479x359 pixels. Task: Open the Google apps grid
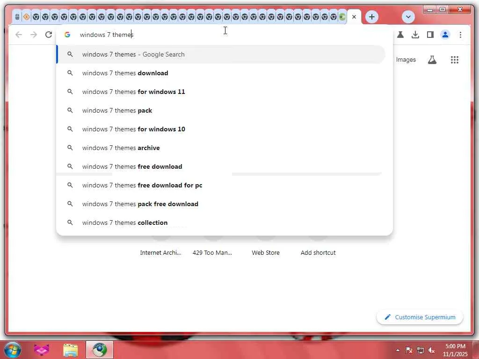(x=455, y=60)
